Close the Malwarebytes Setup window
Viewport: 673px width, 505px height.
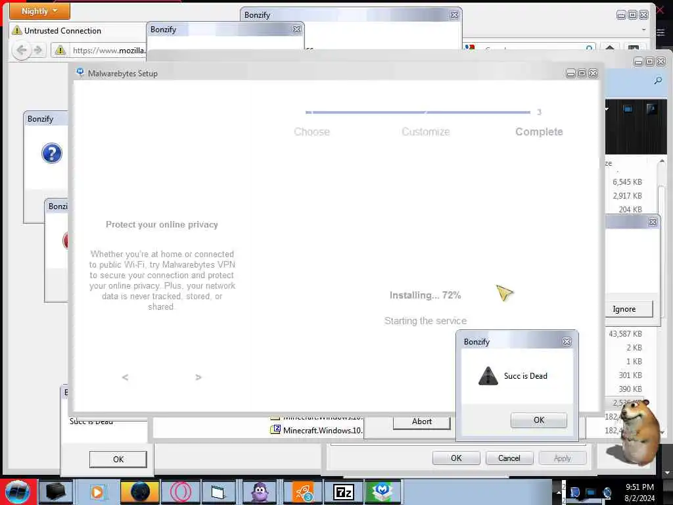pos(593,74)
